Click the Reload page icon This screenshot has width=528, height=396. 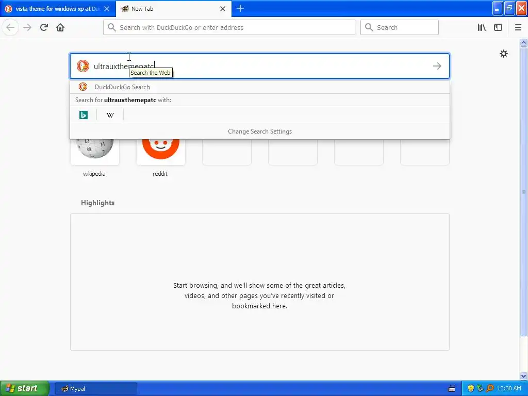[44, 27]
